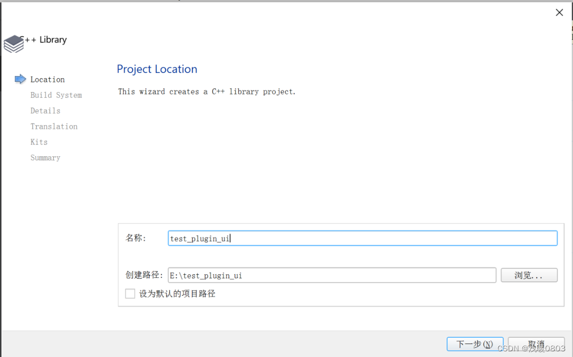Screen dimensions: 573x357
Task: Enable 设为默认的项目路径 checkbox
Action: coord(130,293)
